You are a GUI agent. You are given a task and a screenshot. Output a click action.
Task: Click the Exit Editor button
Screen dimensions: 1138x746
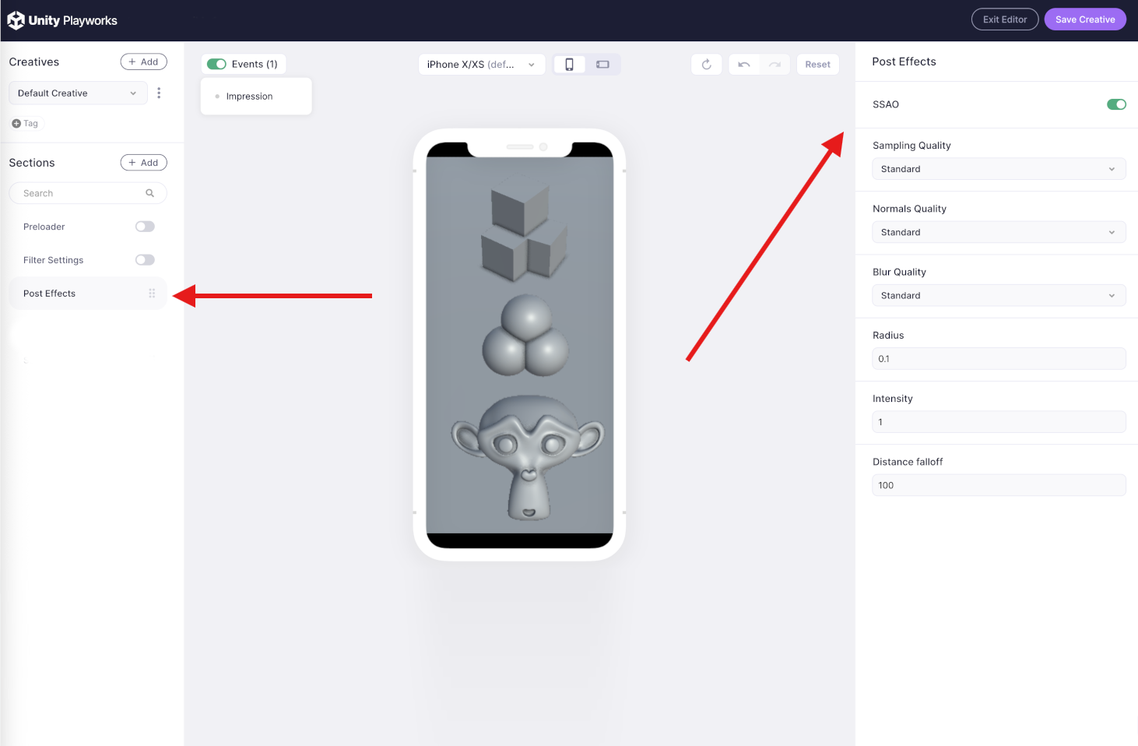[1004, 19]
